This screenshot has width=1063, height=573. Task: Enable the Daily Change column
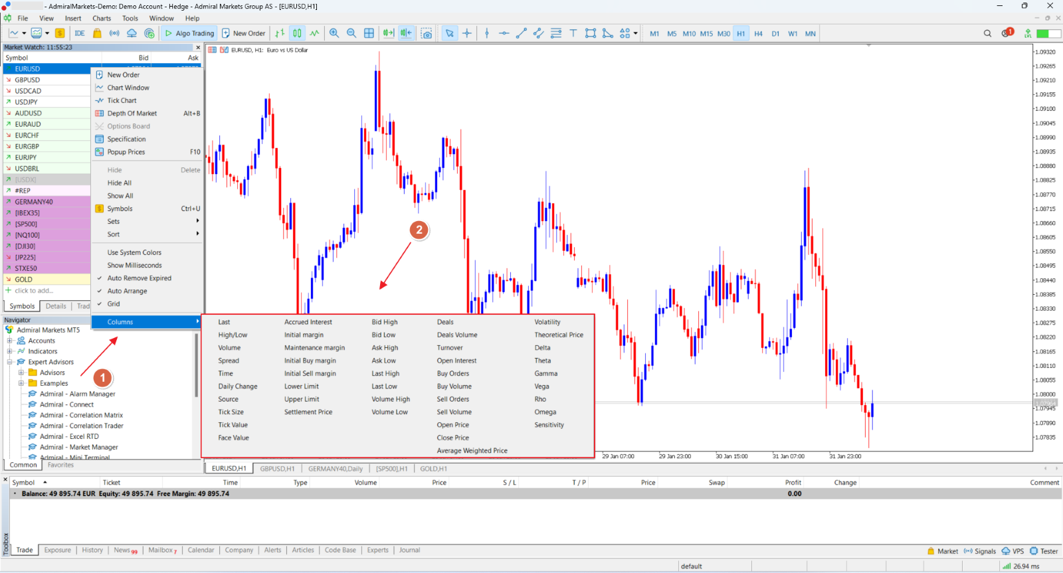pyautogui.click(x=238, y=386)
